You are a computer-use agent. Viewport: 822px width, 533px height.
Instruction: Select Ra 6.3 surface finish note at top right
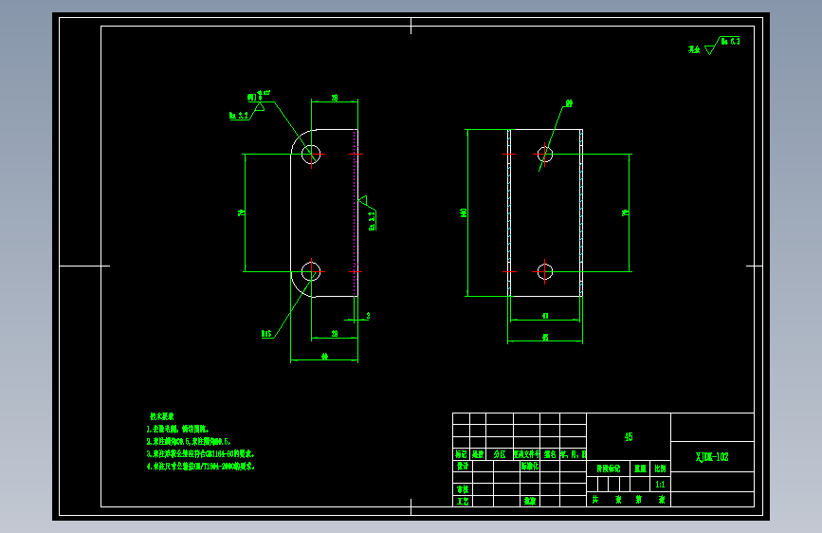tap(730, 41)
